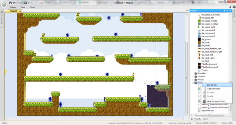
Task: Select the tile_pause black icon
Action: click(x=199, y=39)
